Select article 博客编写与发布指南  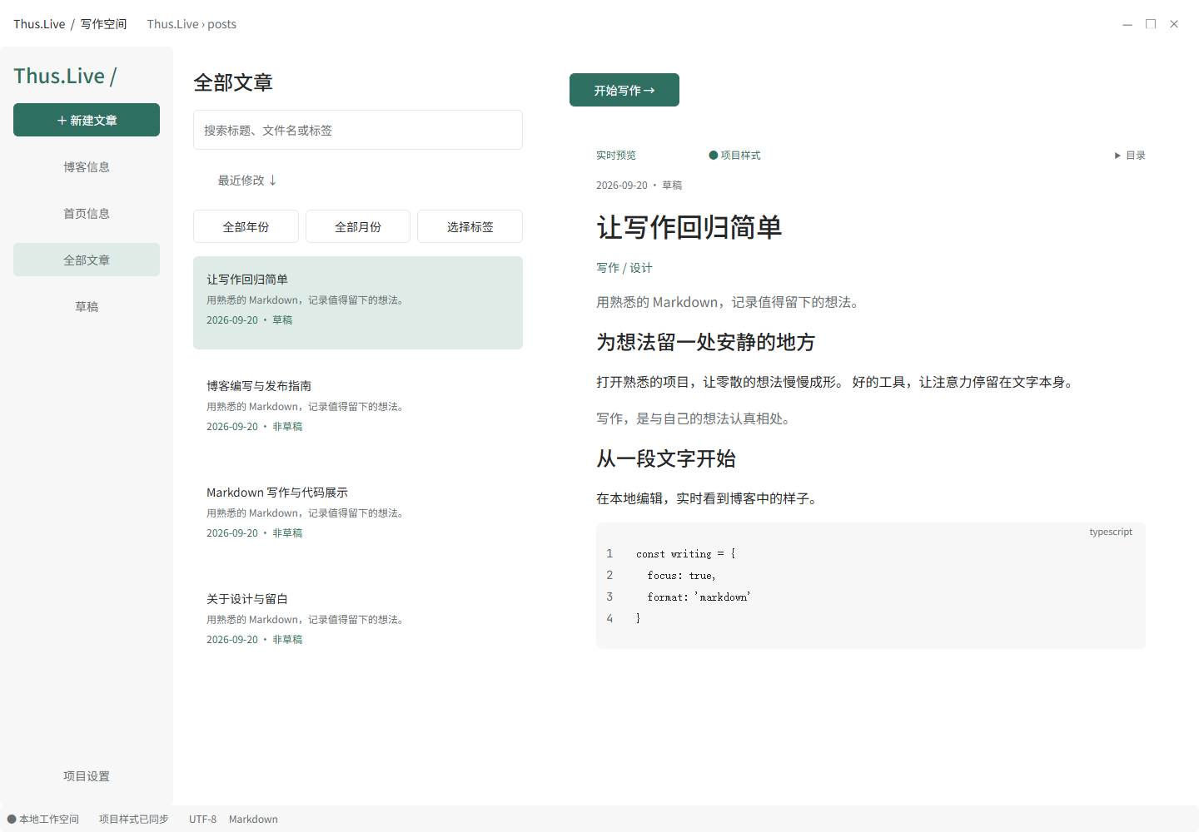point(358,409)
